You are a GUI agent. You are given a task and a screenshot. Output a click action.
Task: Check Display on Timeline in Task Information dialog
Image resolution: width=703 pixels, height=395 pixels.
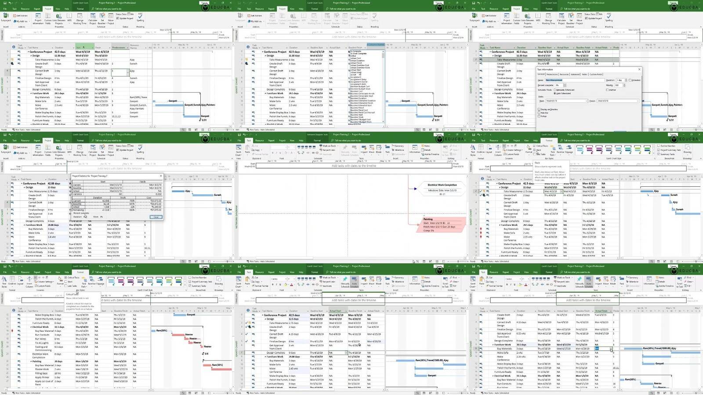[x=539, y=109]
